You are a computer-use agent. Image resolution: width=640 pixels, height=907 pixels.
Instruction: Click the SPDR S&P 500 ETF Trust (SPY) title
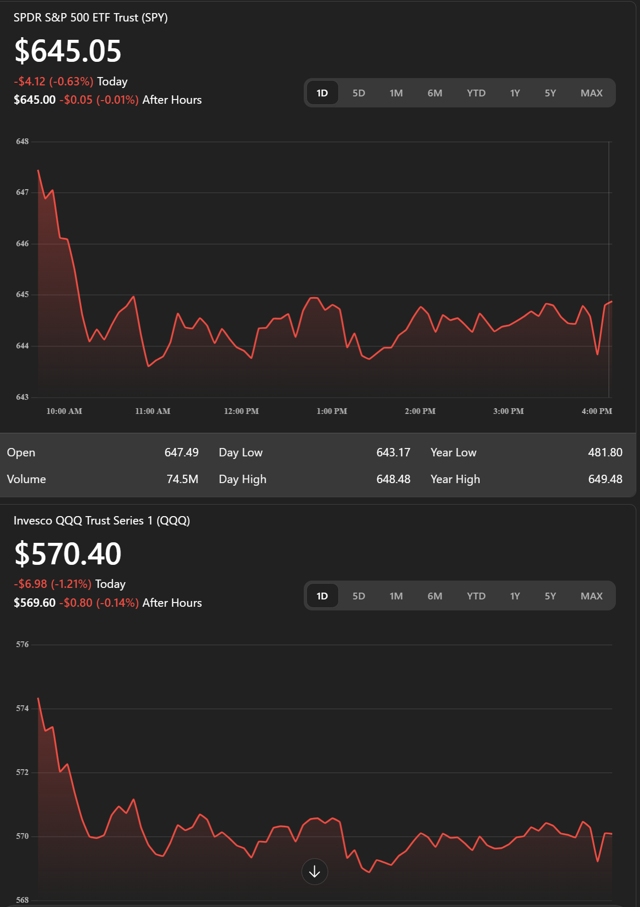tap(91, 18)
